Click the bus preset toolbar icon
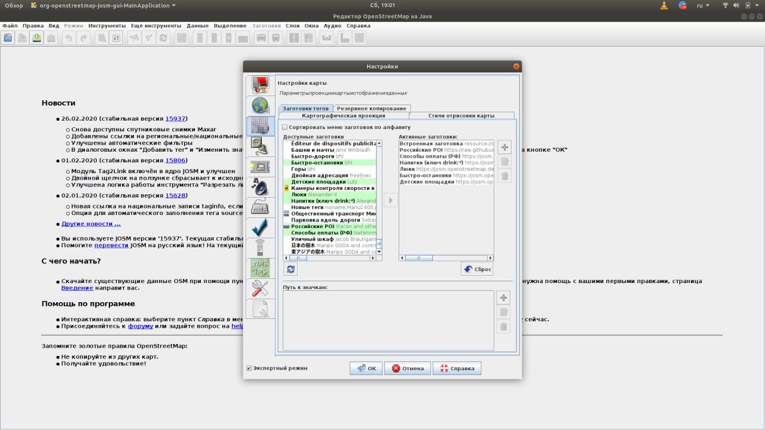Image resolution: width=765 pixels, height=430 pixels. coord(276,38)
